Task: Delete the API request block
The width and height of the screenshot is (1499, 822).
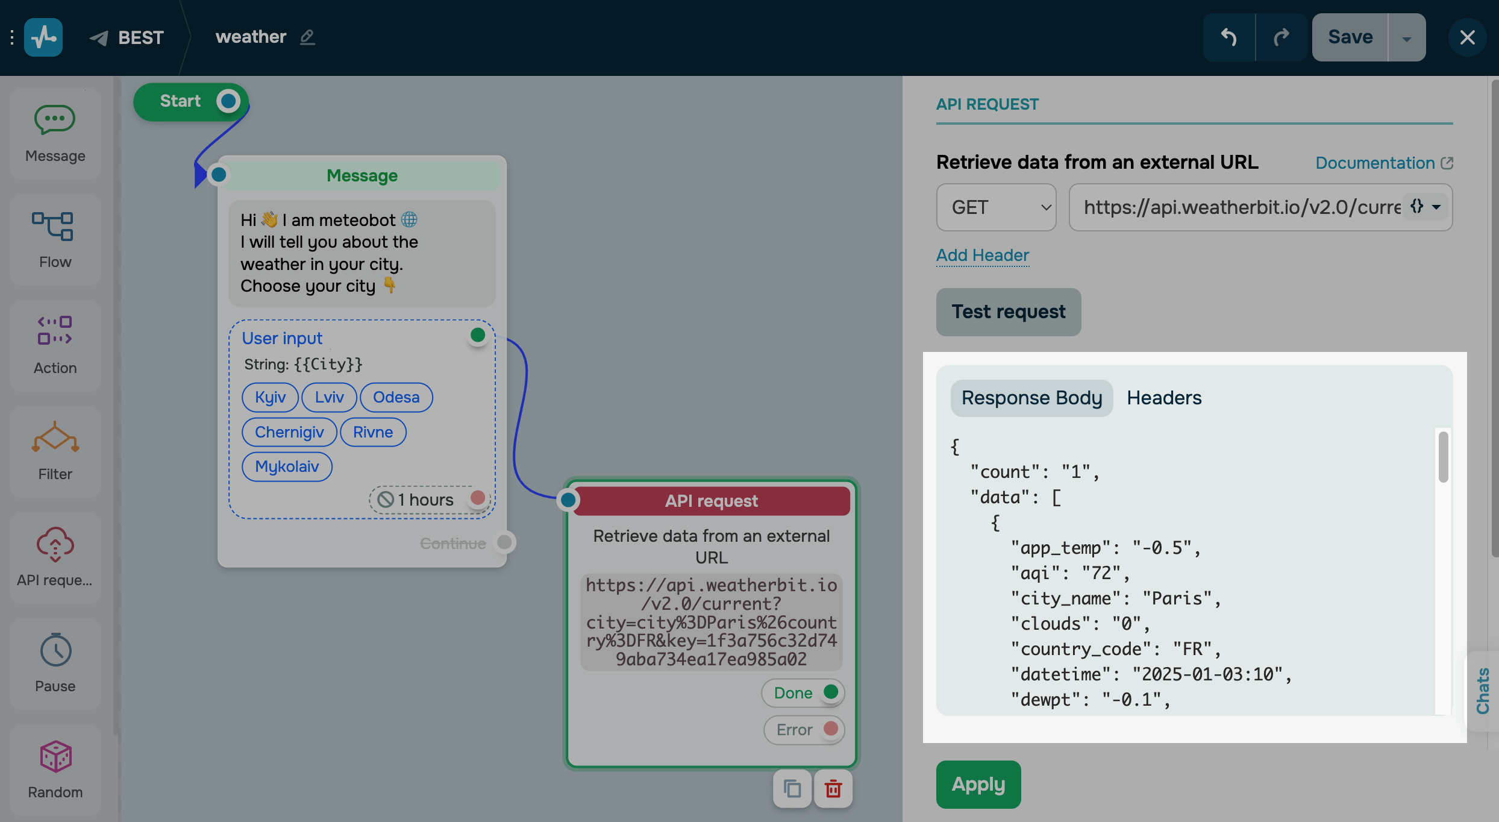Action: tap(833, 788)
